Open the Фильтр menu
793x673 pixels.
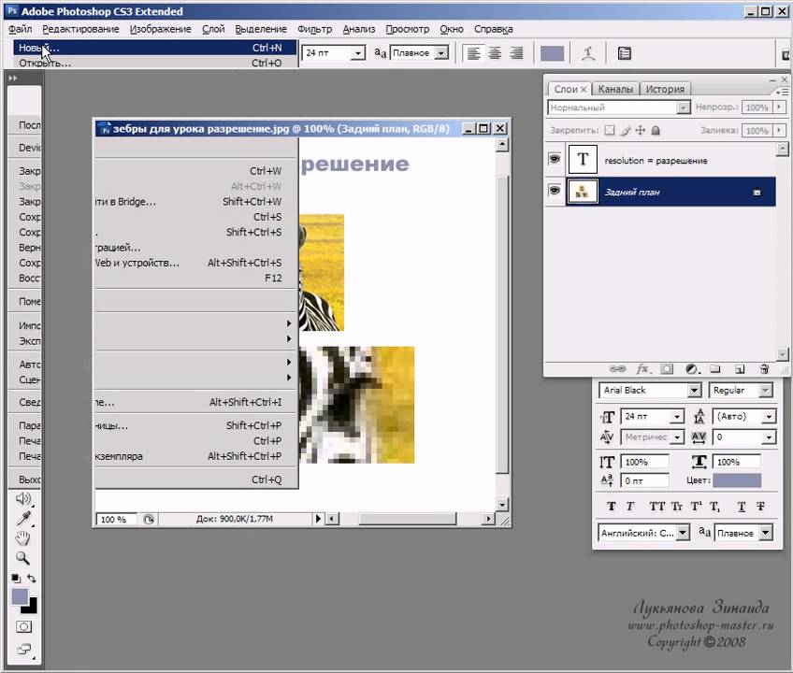coord(314,29)
